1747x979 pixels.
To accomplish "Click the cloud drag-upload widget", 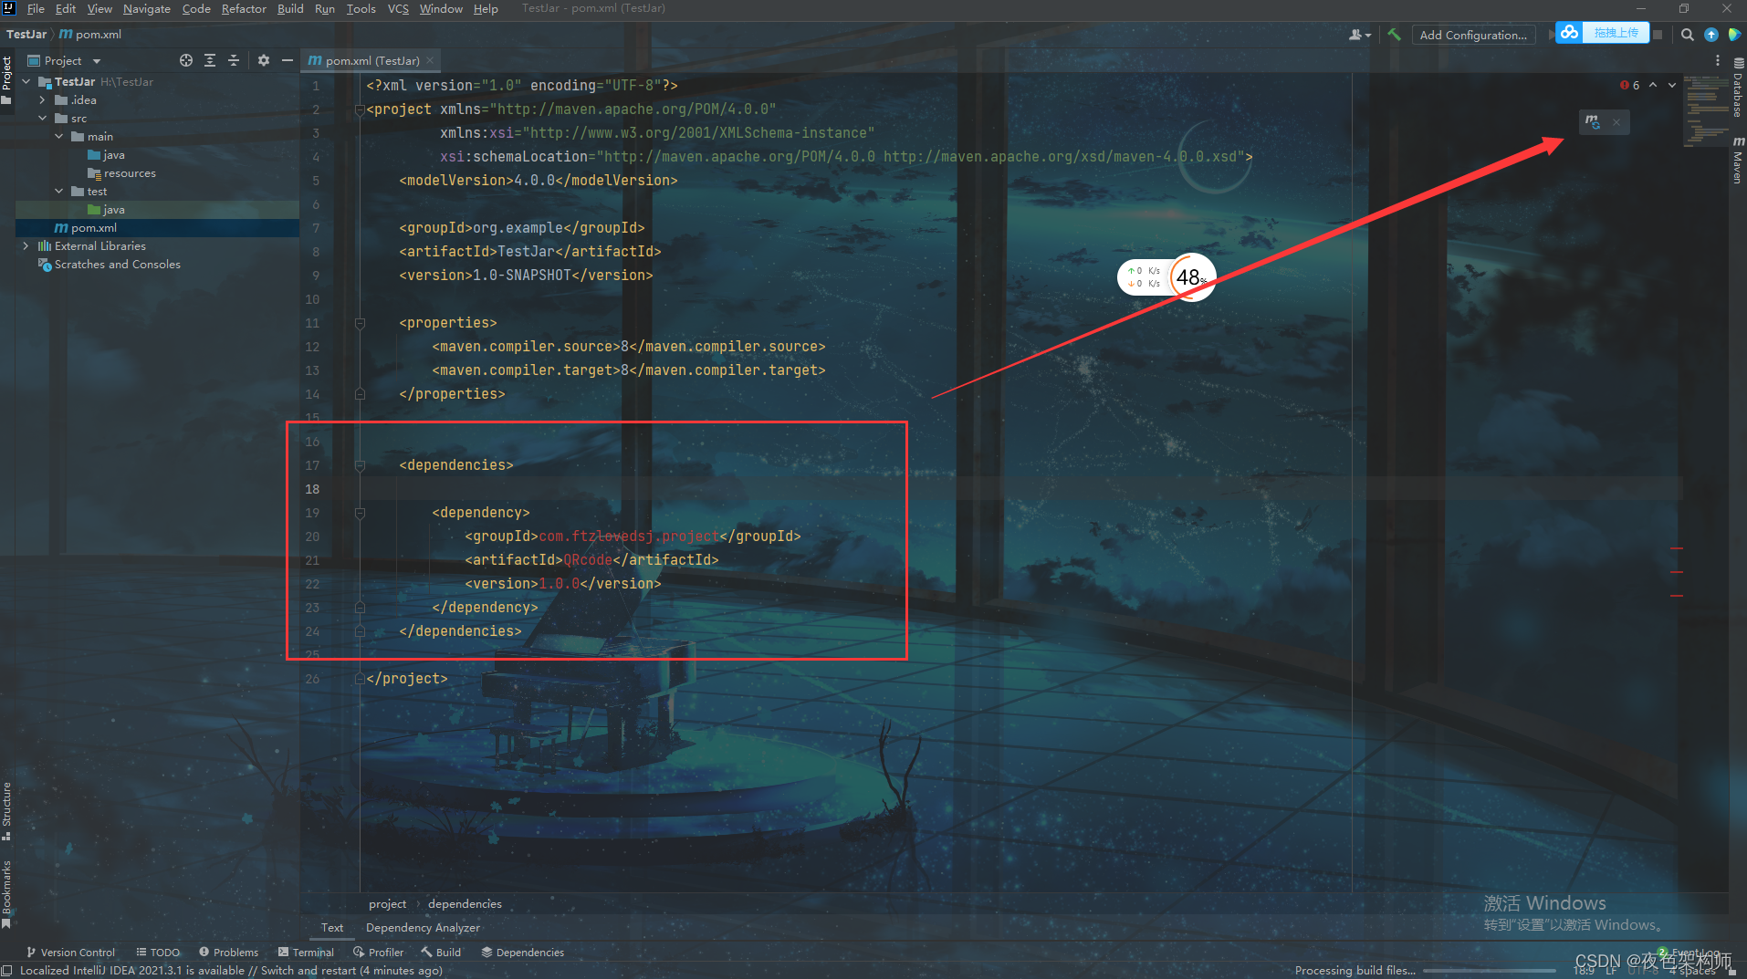I will [1602, 33].
